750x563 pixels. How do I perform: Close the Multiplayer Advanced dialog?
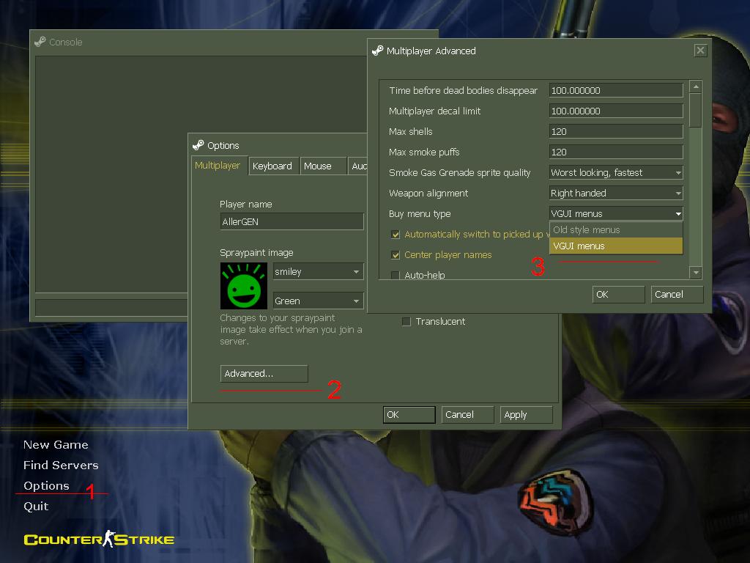pos(700,51)
